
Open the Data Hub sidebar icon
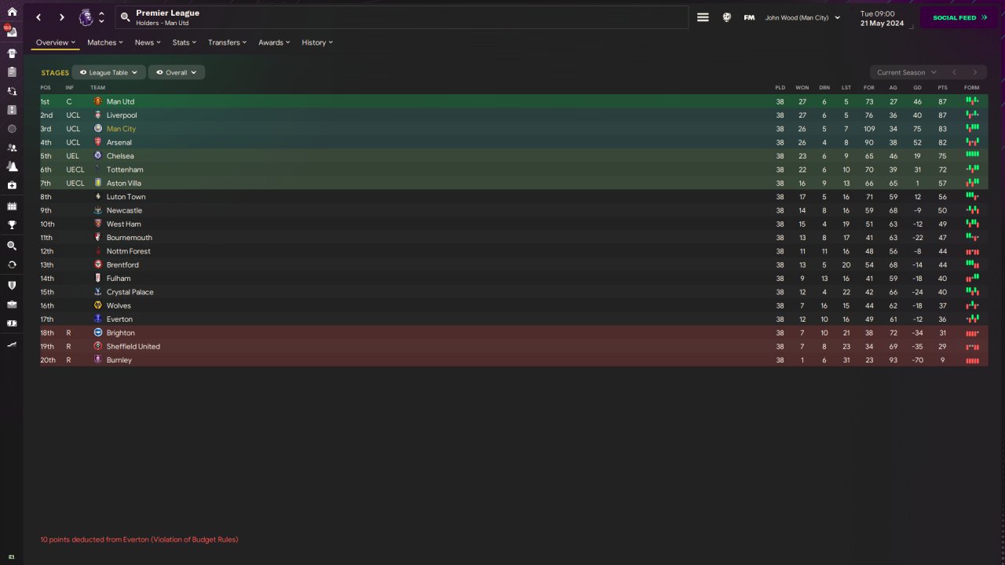[12, 129]
